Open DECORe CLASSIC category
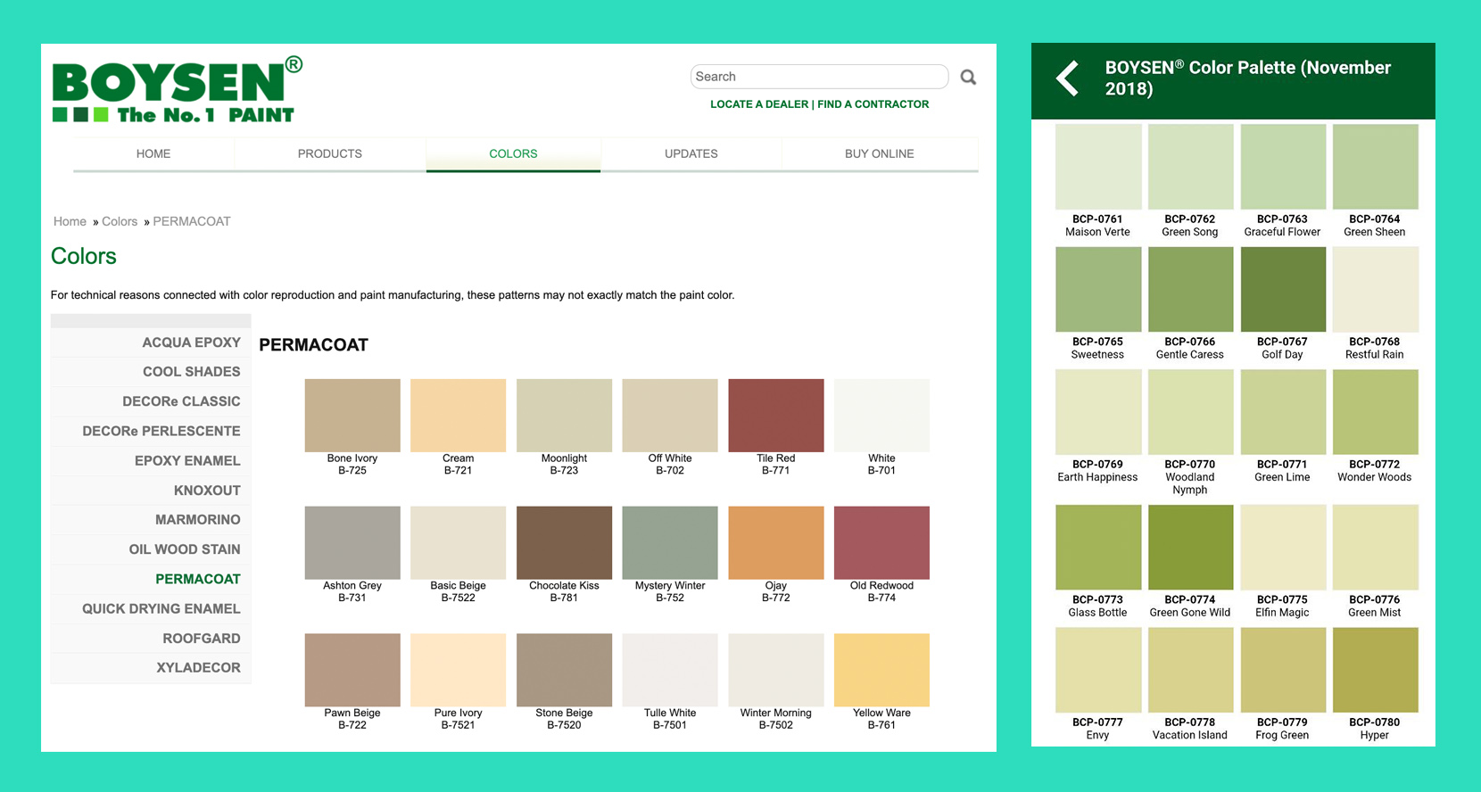This screenshot has height=792, width=1481. click(x=151, y=401)
